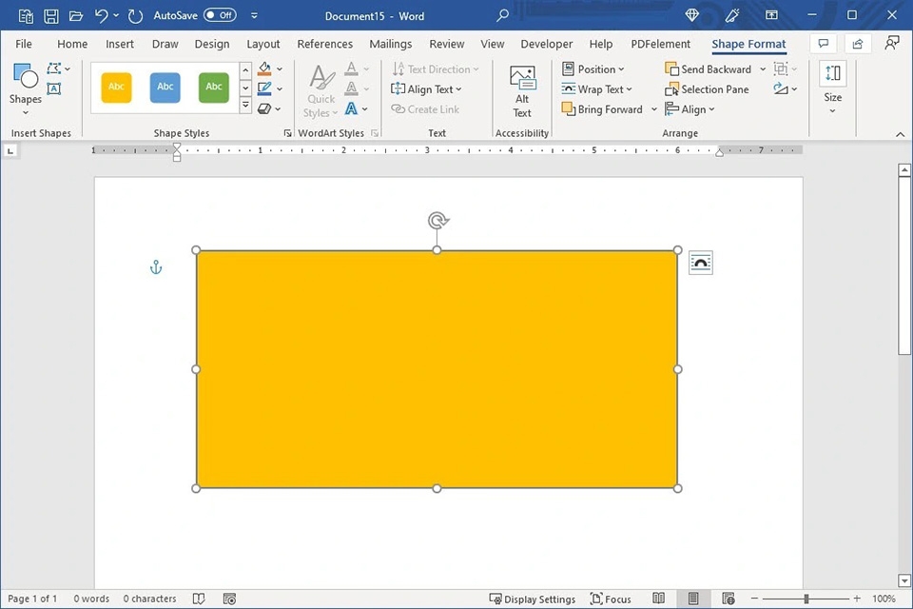Toggle the AutoSave switch
Image resolution: width=913 pixels, height=609 pixels.
coord(220,15)
